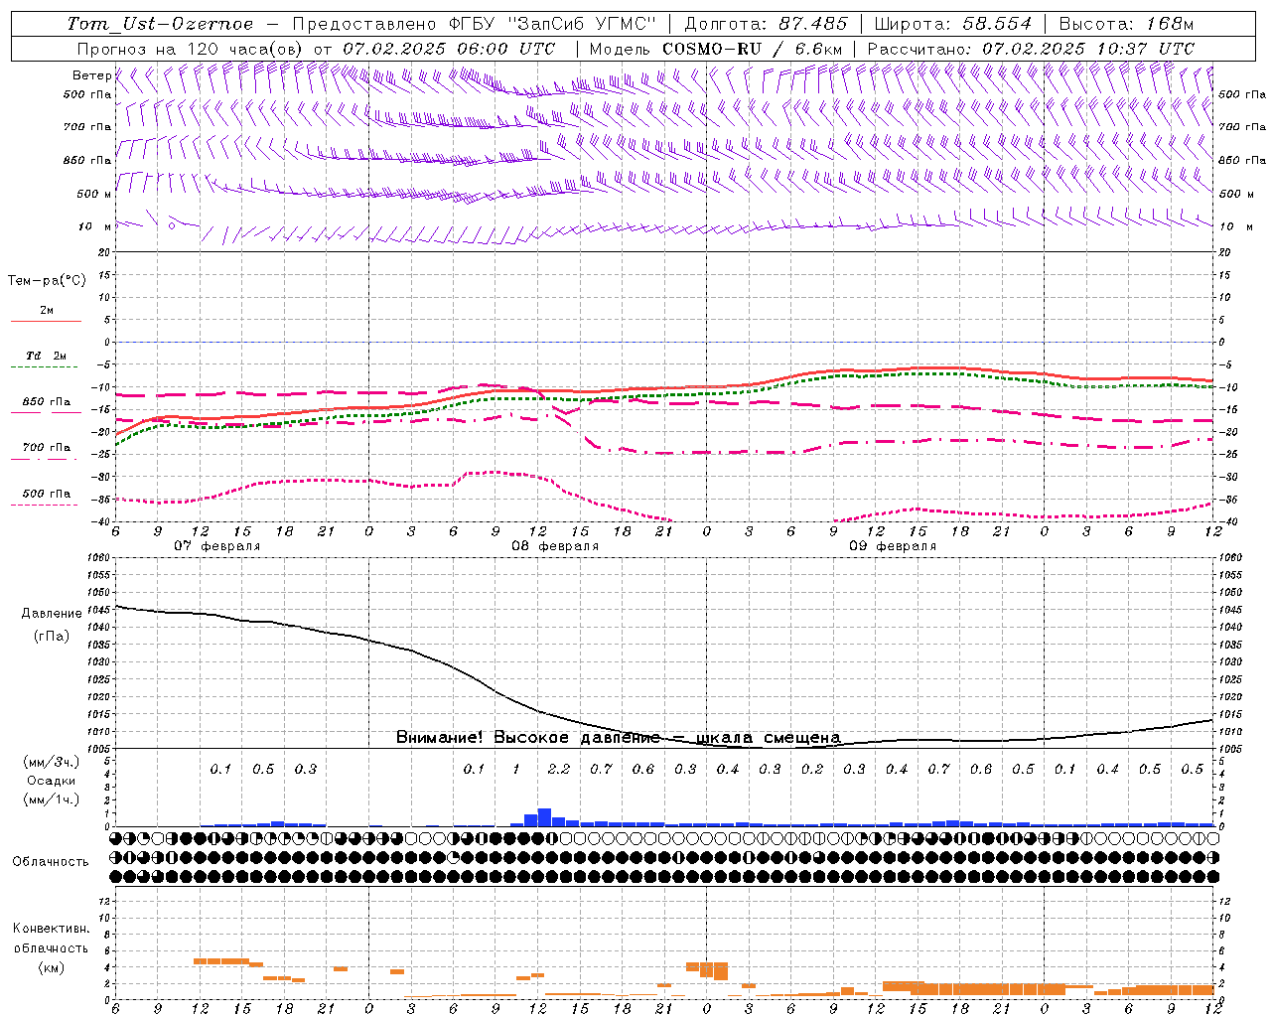Viewport: 1271px width, 1017px height.
Task: Click the Осадки precipitation label
Action: pos(51,781)
